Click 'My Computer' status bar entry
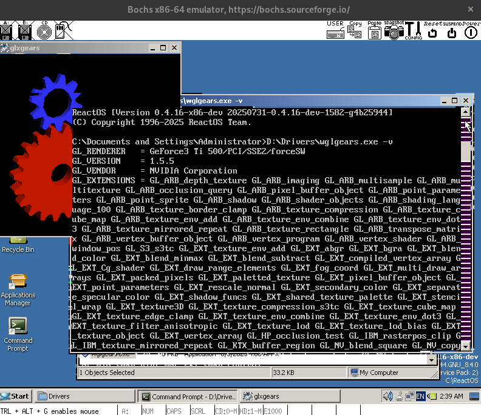This screenshot has width=481, height=415. pyautogui.click(x=379, y=373)
